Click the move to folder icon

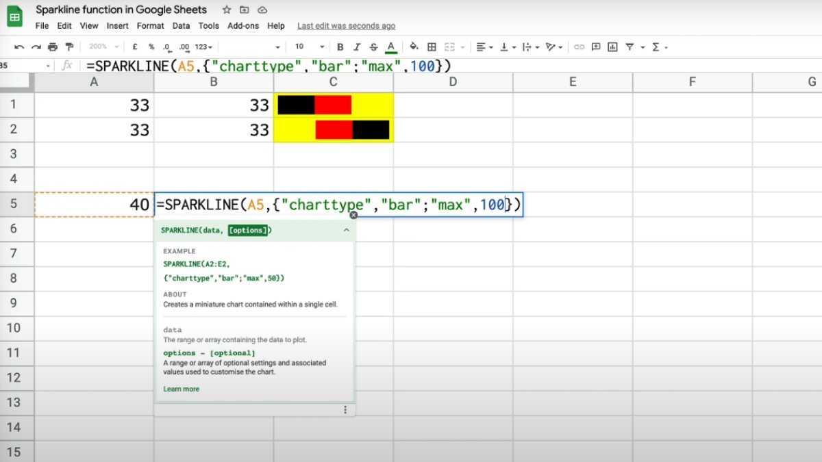[245, 10]
